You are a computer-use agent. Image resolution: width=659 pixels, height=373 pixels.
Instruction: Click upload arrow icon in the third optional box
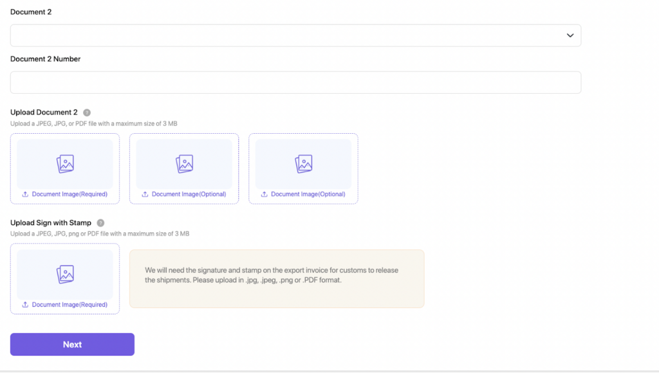pyautogui.click(x=265, y=194)
